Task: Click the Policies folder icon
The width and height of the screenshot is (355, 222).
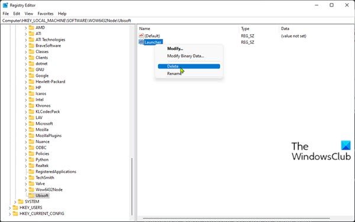Action: click(x=31, y=154)
